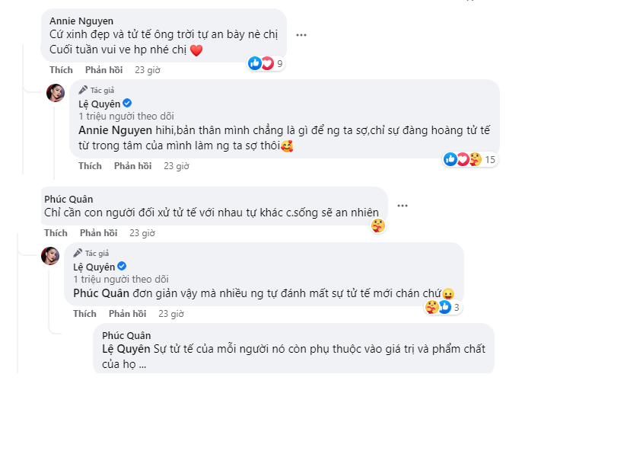Click verified badge beside Lệ Quyên in second reply
624x451 pixels.
pos(123,267)
